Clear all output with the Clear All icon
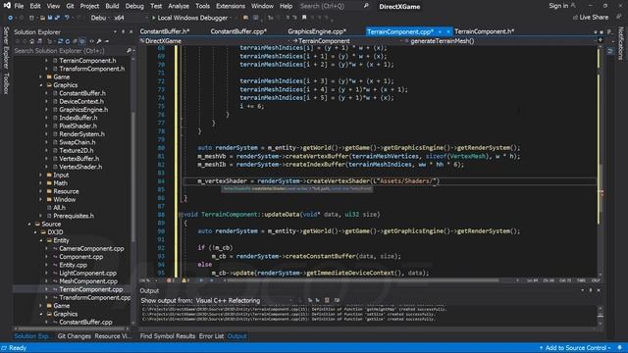This screenshot has width=628, height=353. 327,301
